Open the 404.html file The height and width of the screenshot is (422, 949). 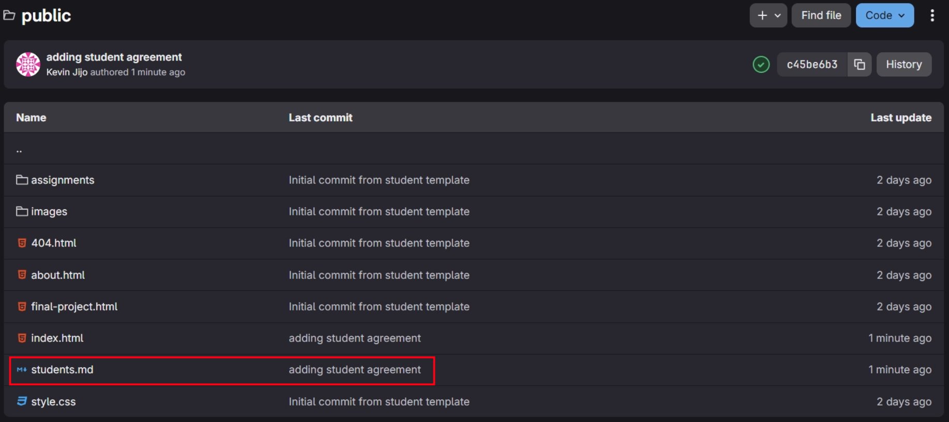tap(54, 243)
